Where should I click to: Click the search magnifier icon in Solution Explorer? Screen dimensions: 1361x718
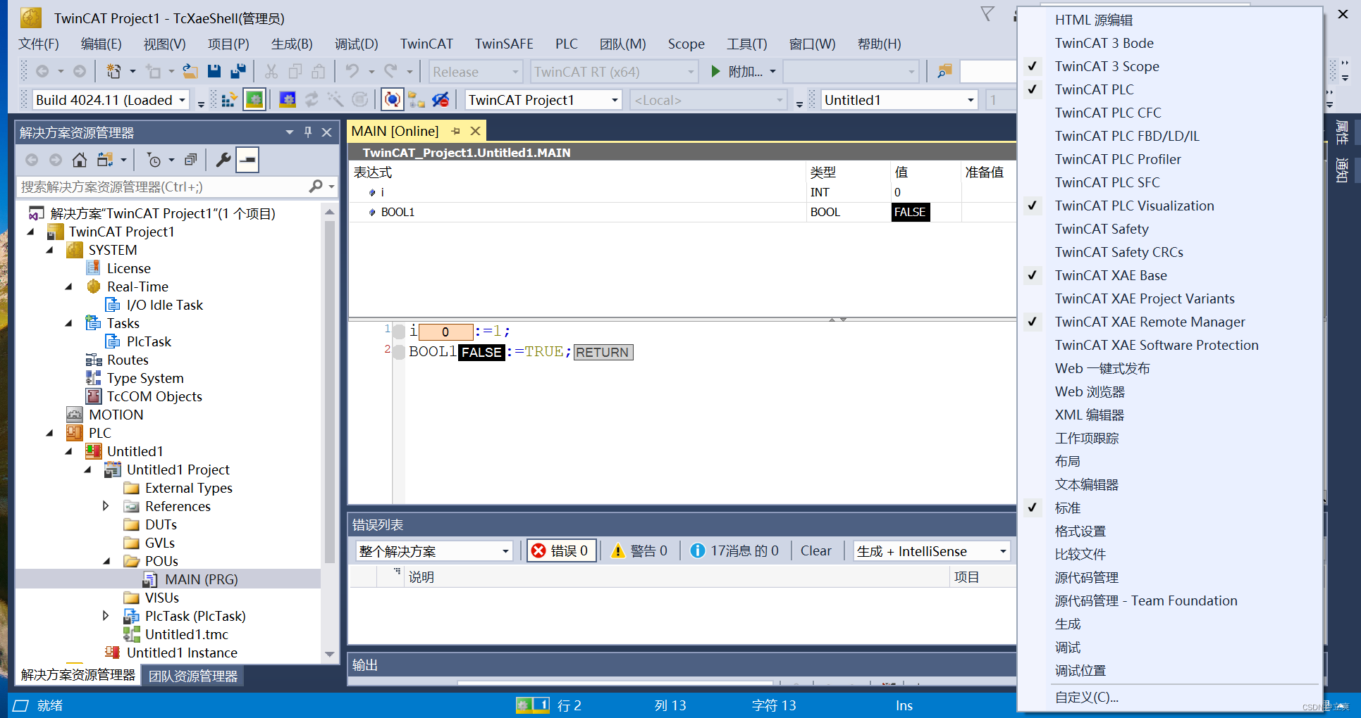point(316,187)
